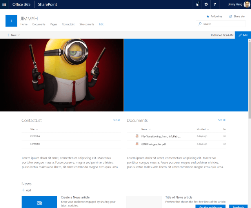Click the plus icon beside New

[8, 35]
